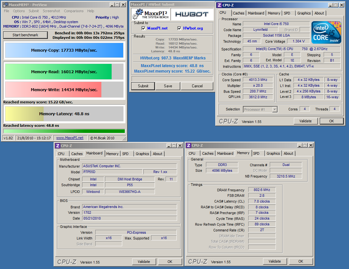Screen dimensions: 349x269
Task: Select Caches tab in Memory CPU-Z window
Action: click(208, 153)
